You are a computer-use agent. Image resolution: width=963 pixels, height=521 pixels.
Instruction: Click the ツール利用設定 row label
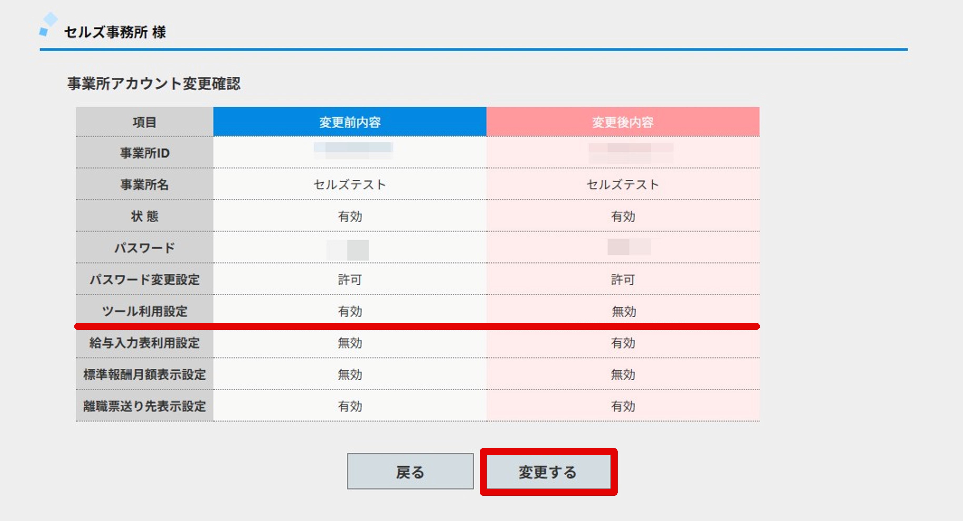[x=144, y=311]
